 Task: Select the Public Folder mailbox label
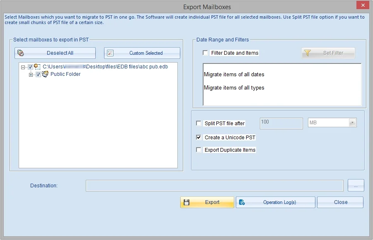pos(65,74)
